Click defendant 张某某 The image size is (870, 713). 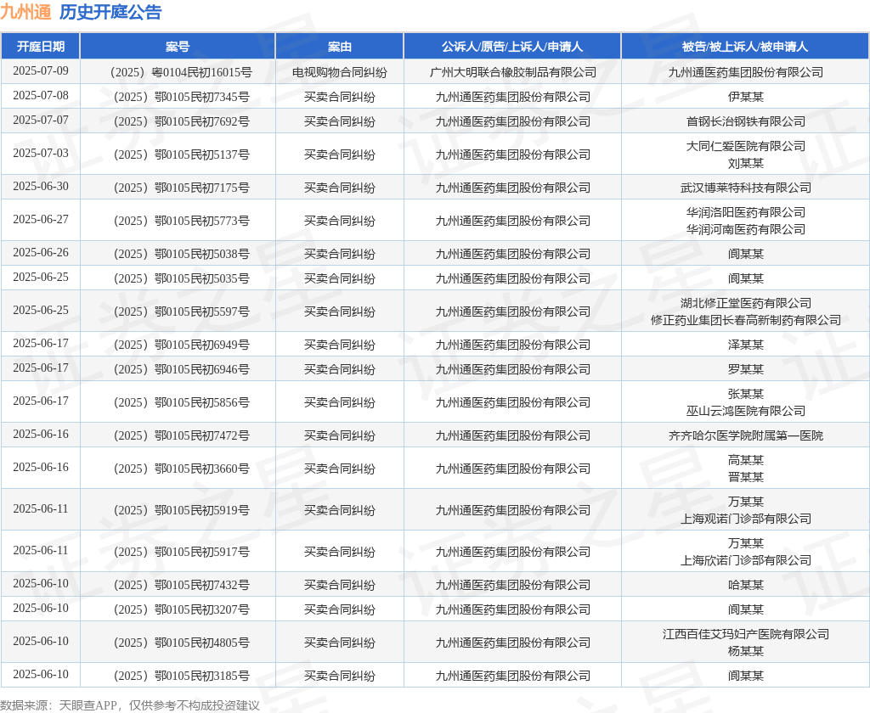(746, 394)
